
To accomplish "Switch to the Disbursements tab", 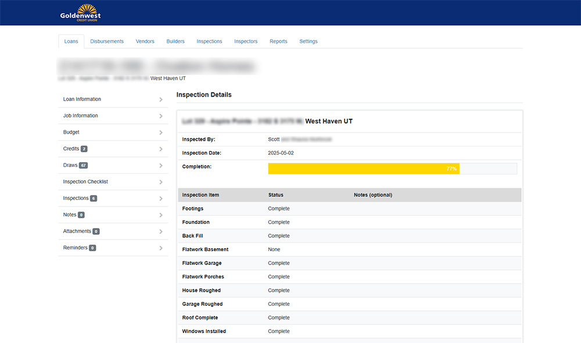I will pos(107,42).
